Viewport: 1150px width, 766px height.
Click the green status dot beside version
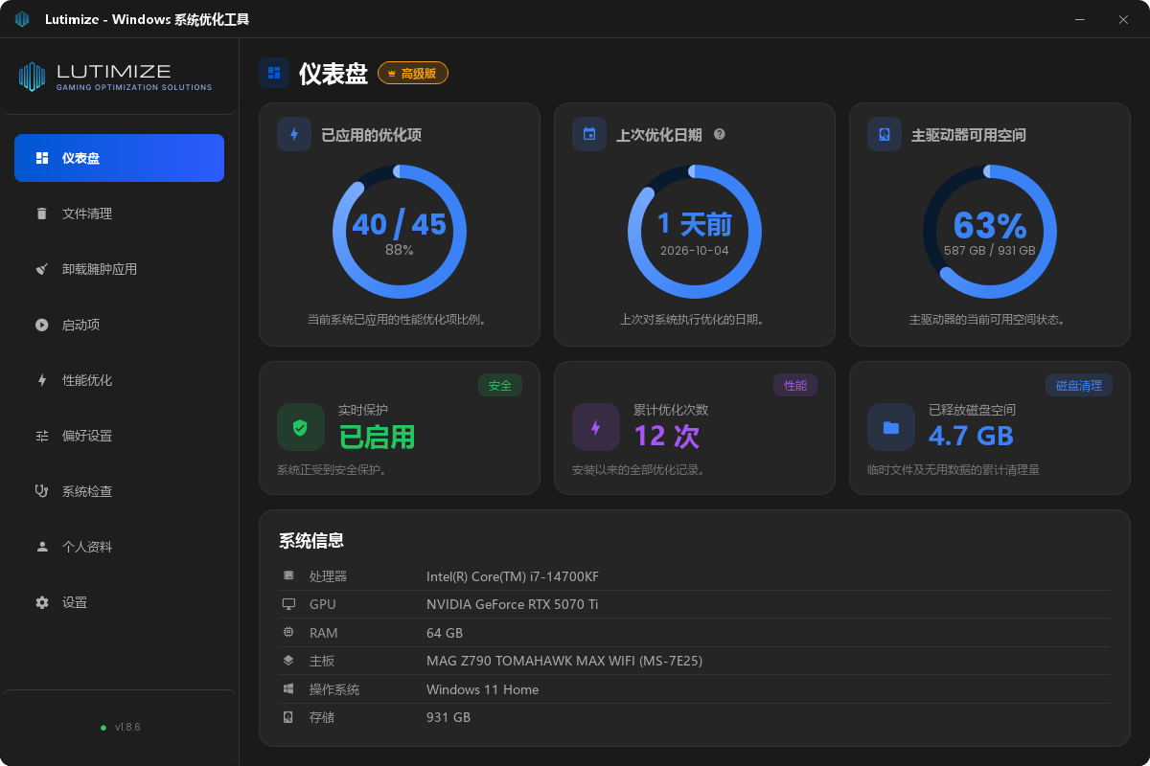[x=103, y=728]
